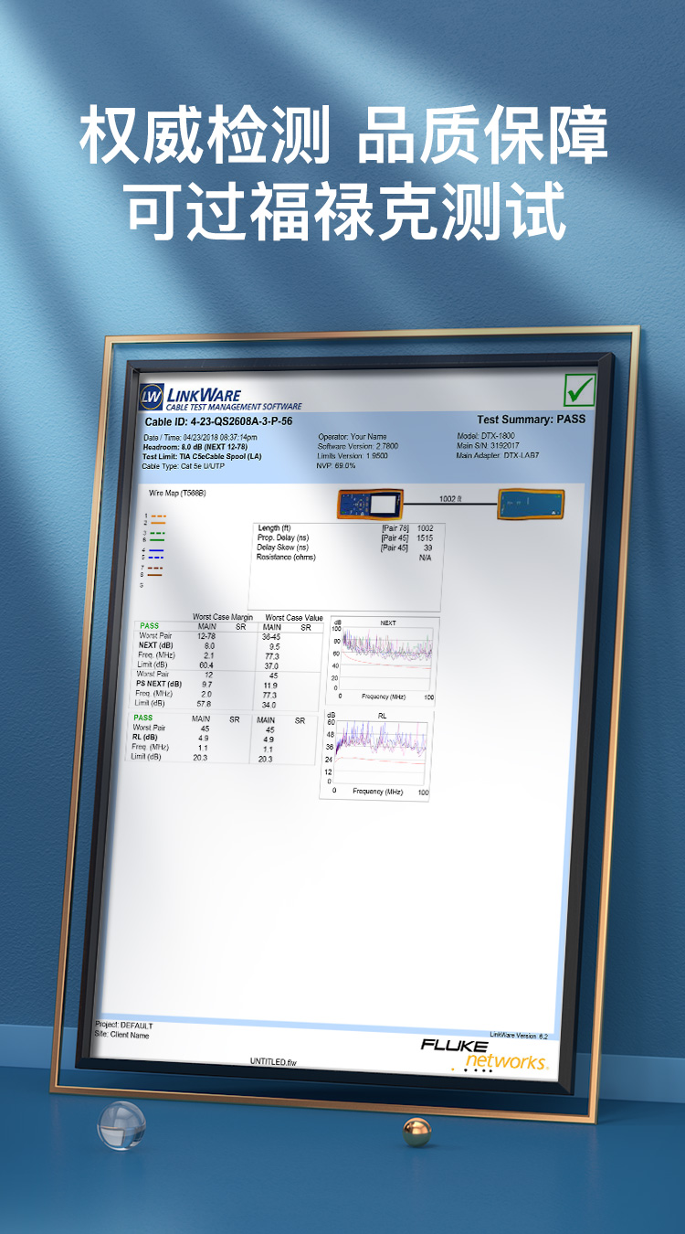Click the Test Summary: PASS text
Viewport: 685px width, 1234px height.
(x=531, y=420)
